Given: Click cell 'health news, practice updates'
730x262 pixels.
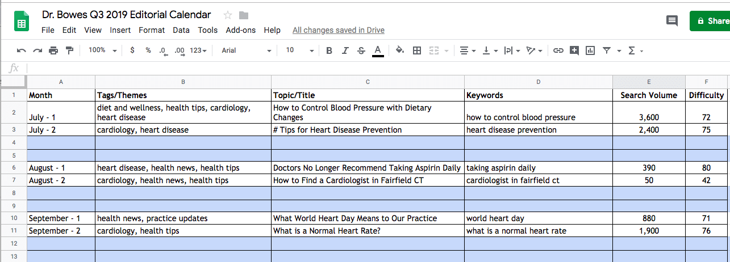Looking at the screenshot, I should [183, 218].
